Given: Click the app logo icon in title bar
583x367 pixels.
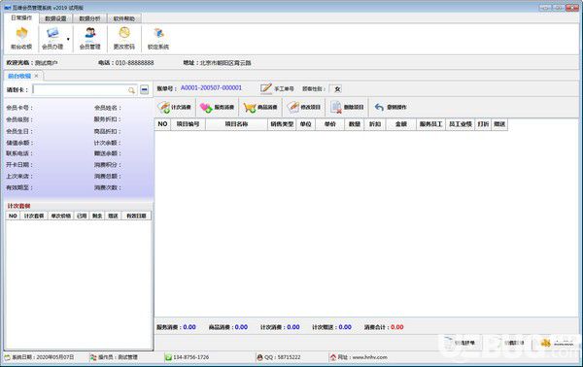Looking at the screenshot, I should click(x=8, y=8).
